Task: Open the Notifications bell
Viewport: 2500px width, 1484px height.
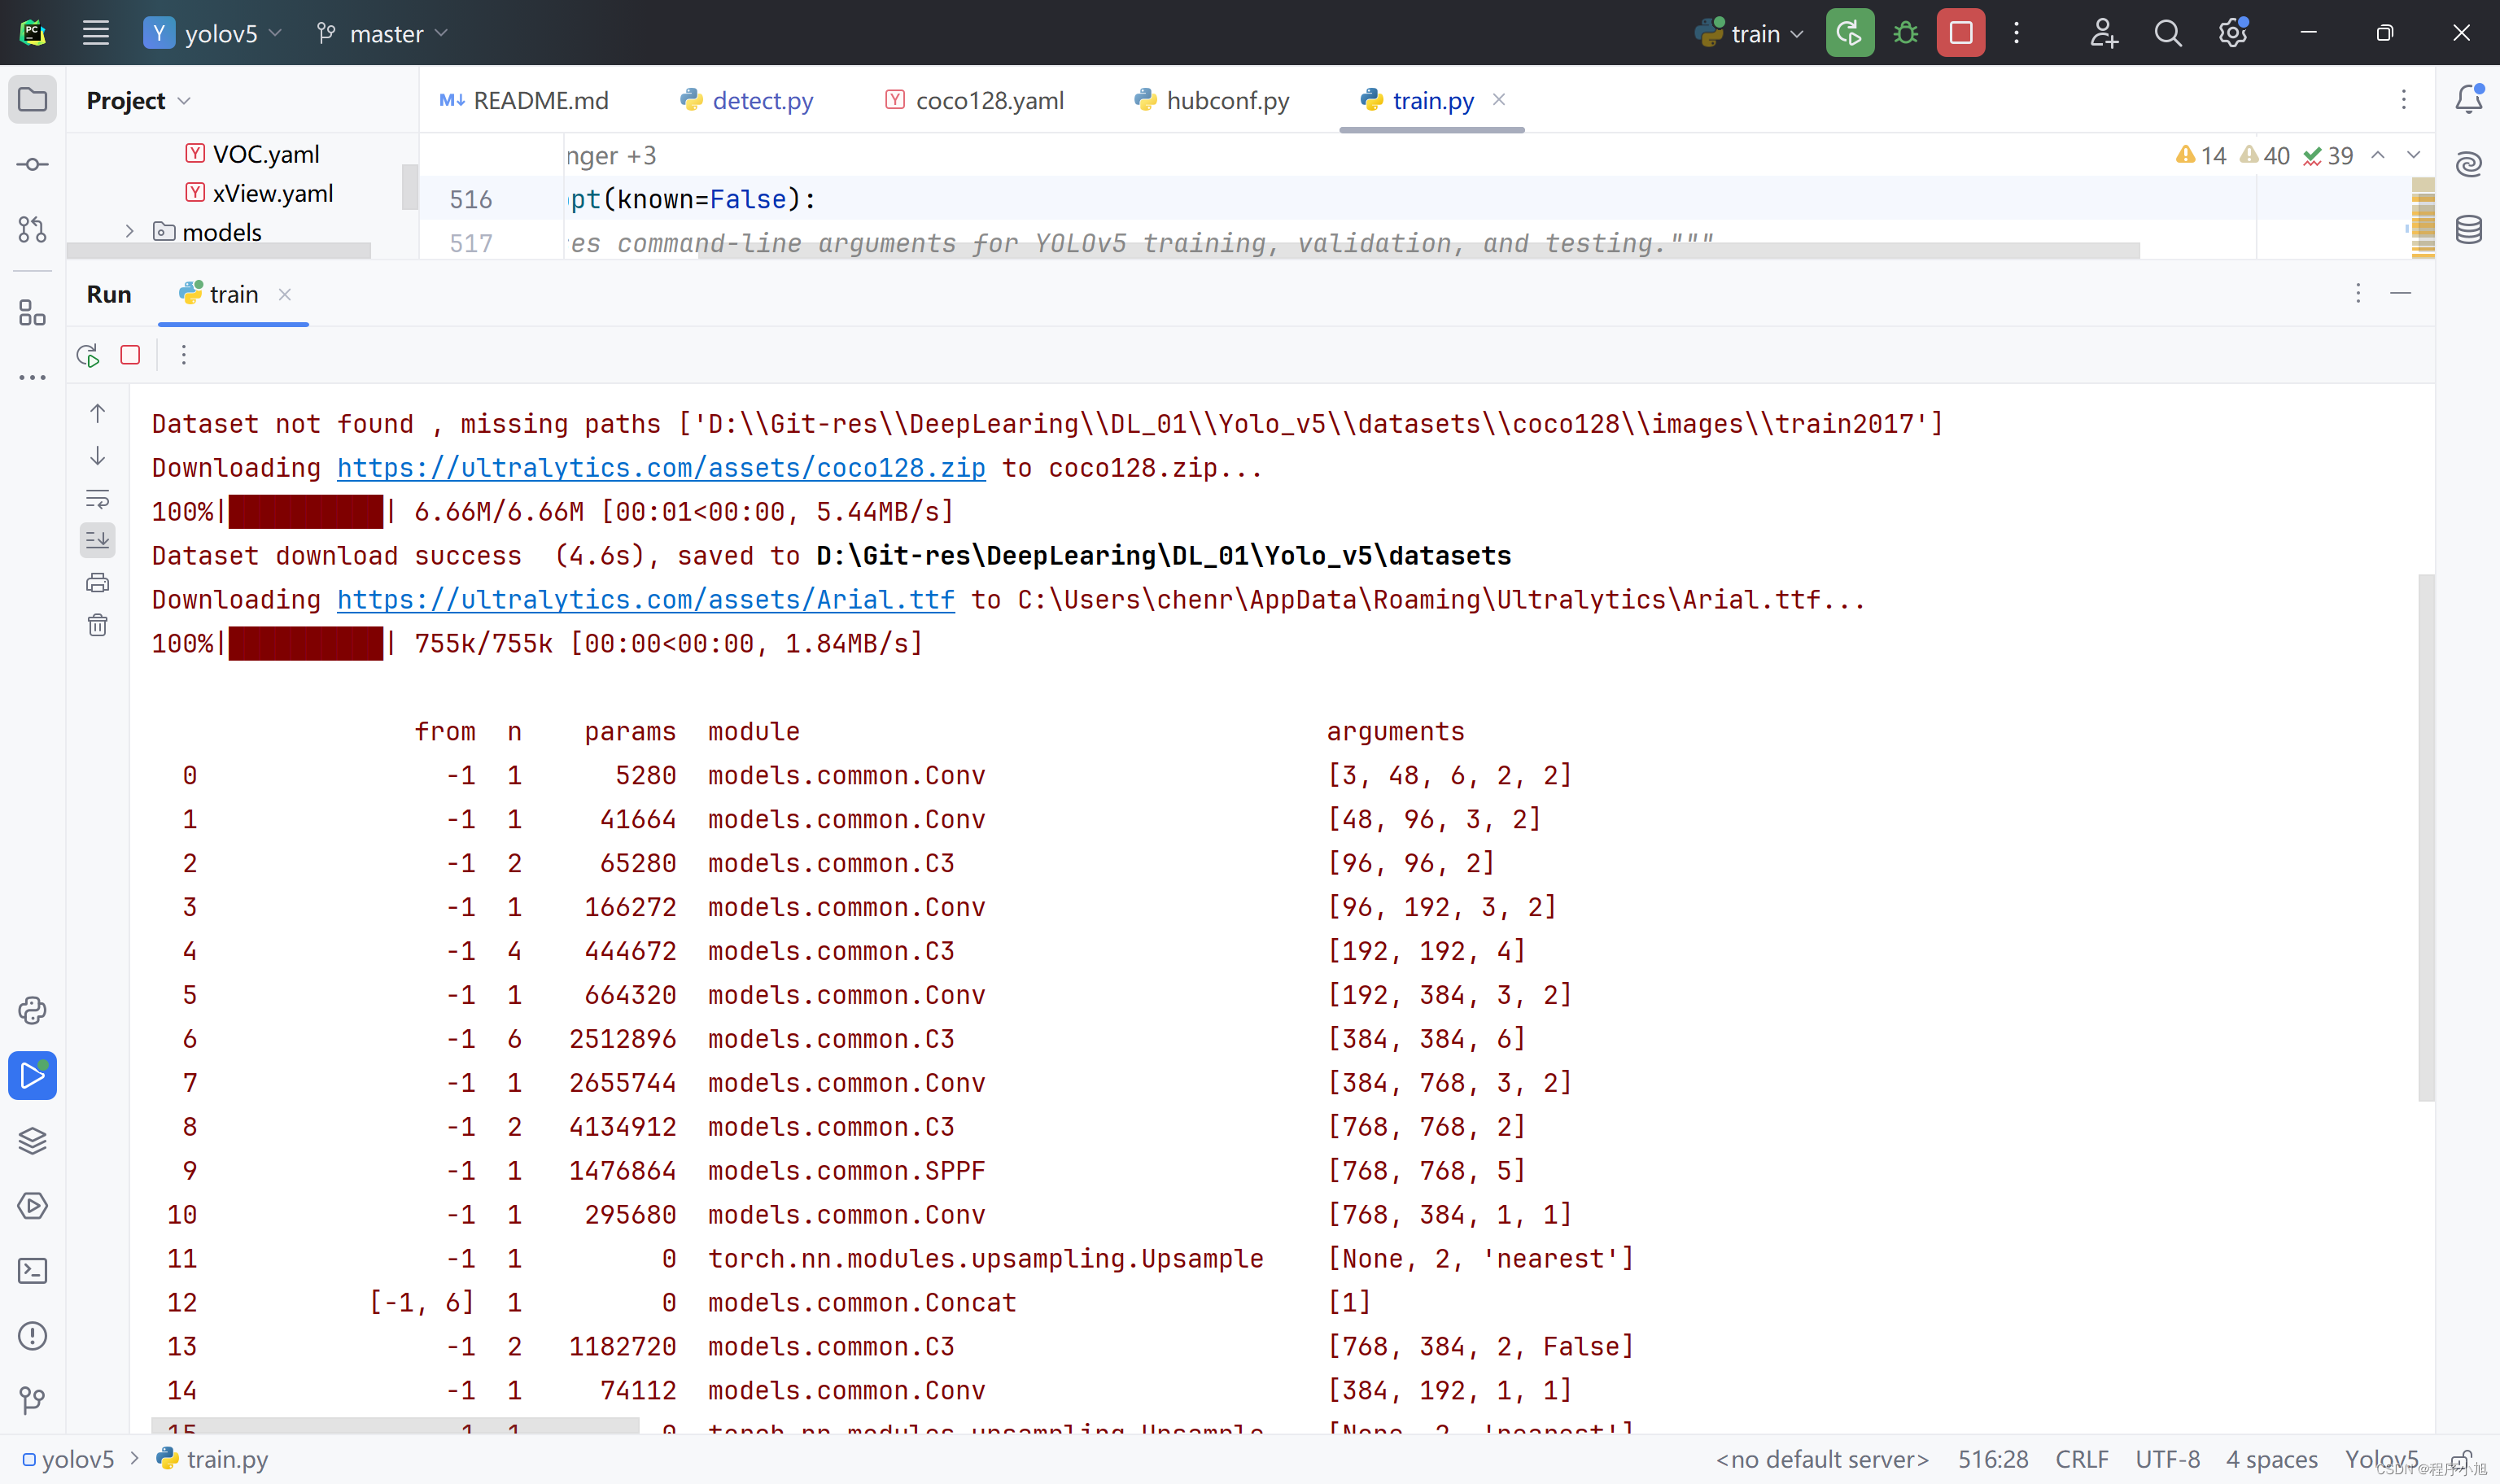Action: (2468, 99)
